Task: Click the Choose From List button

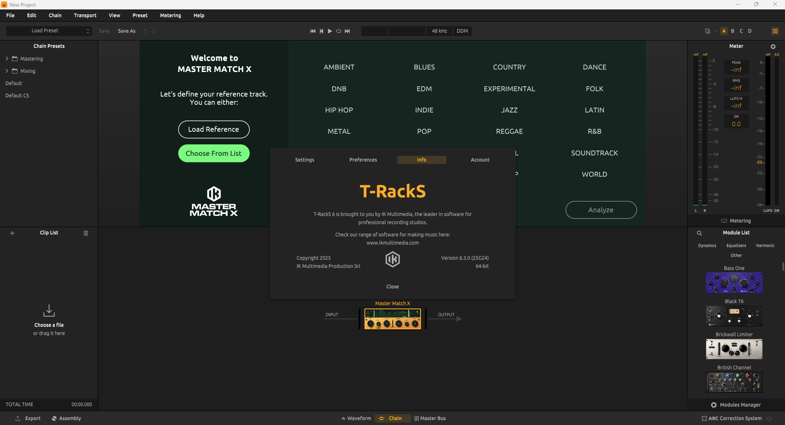Action: (x=214, y=153)
